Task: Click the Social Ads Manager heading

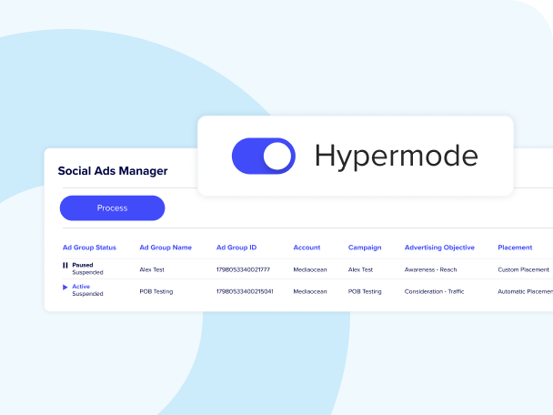Action: 113,171
